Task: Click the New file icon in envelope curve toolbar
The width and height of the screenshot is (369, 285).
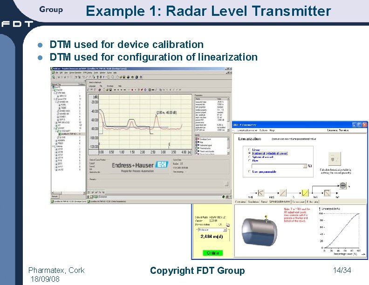Action: click(x=104, y=89)
